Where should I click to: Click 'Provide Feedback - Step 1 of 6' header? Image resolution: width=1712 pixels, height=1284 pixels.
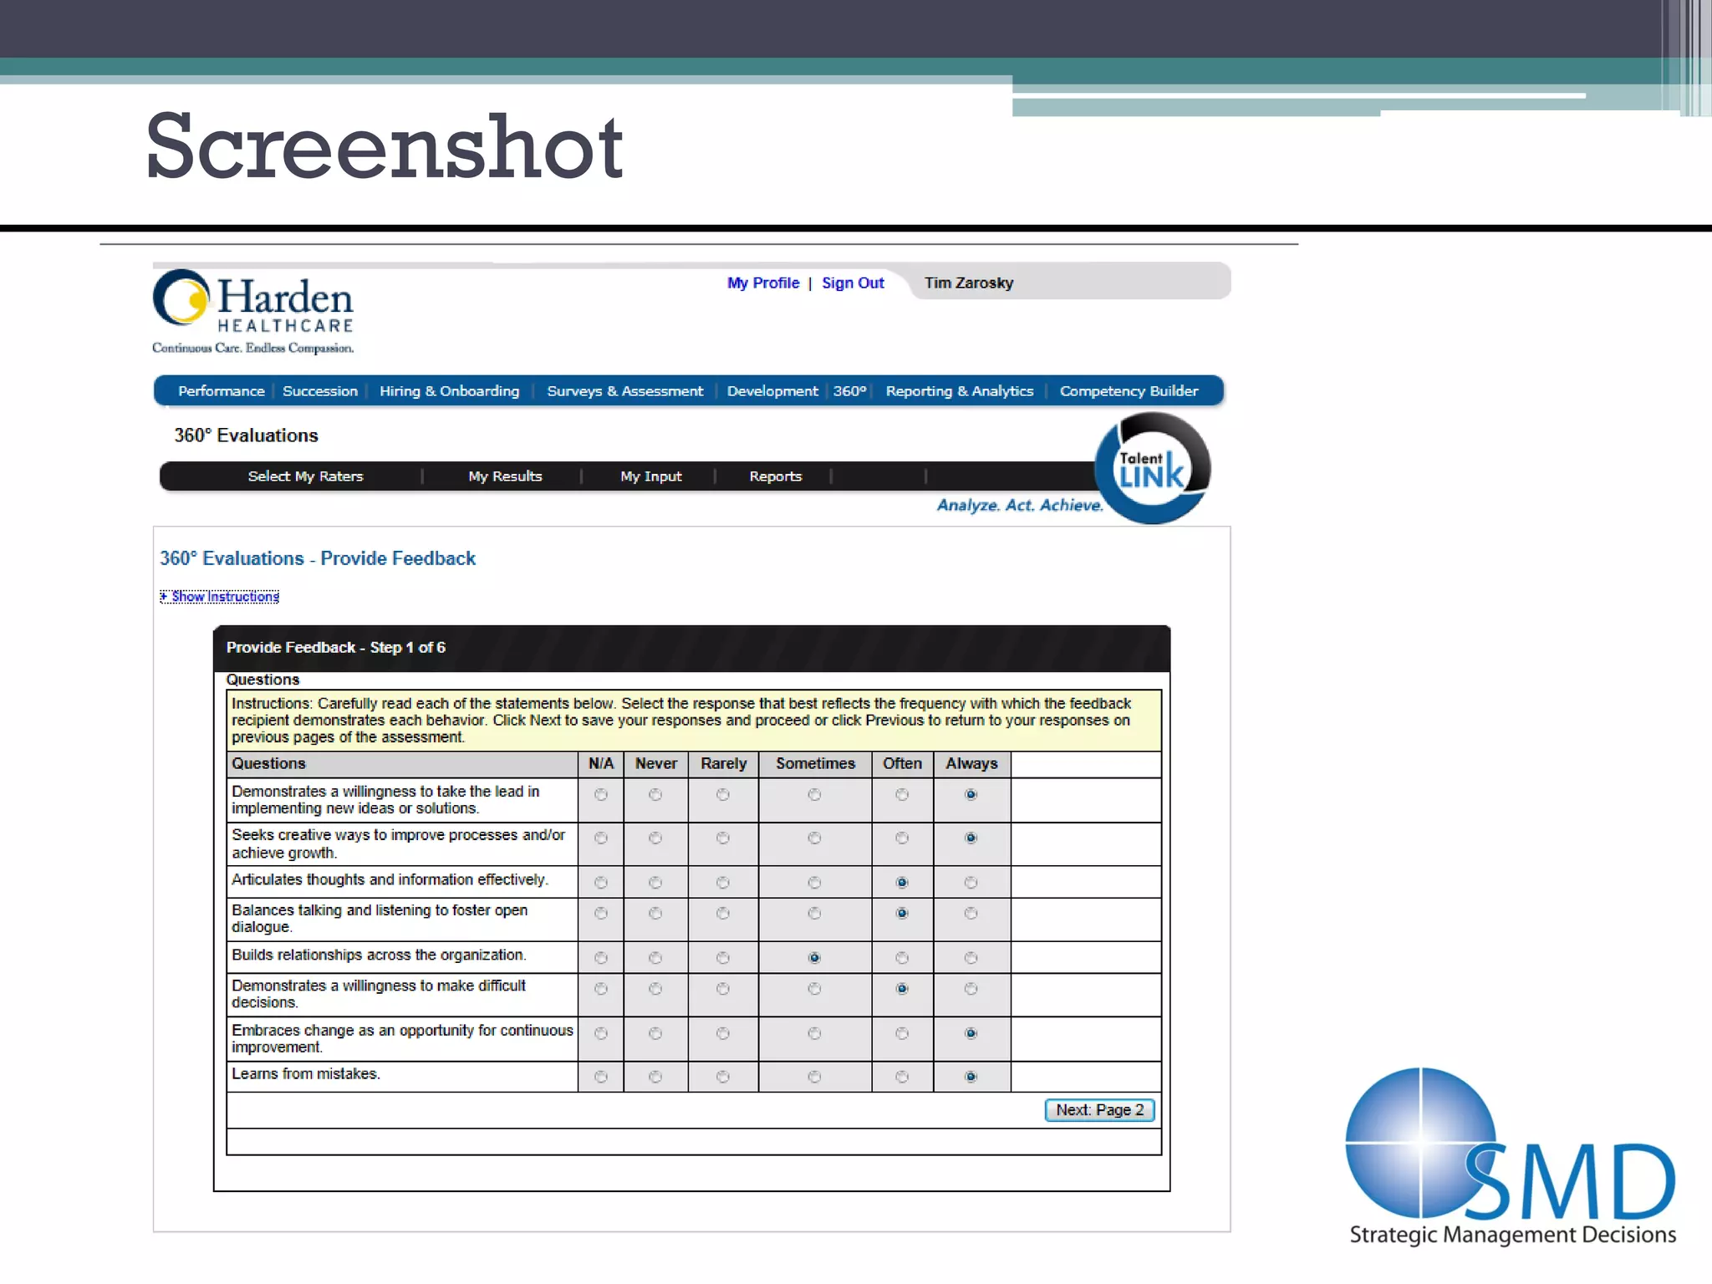coord(335,648)
